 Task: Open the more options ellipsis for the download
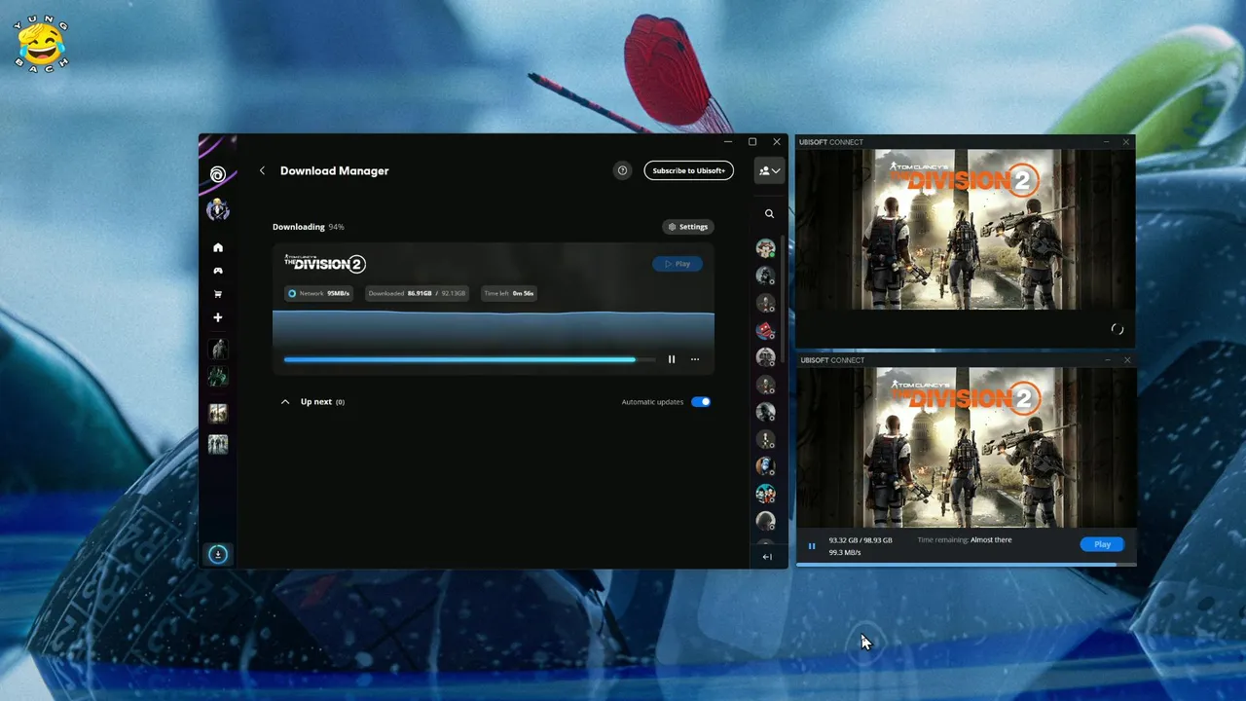[695, 359]
